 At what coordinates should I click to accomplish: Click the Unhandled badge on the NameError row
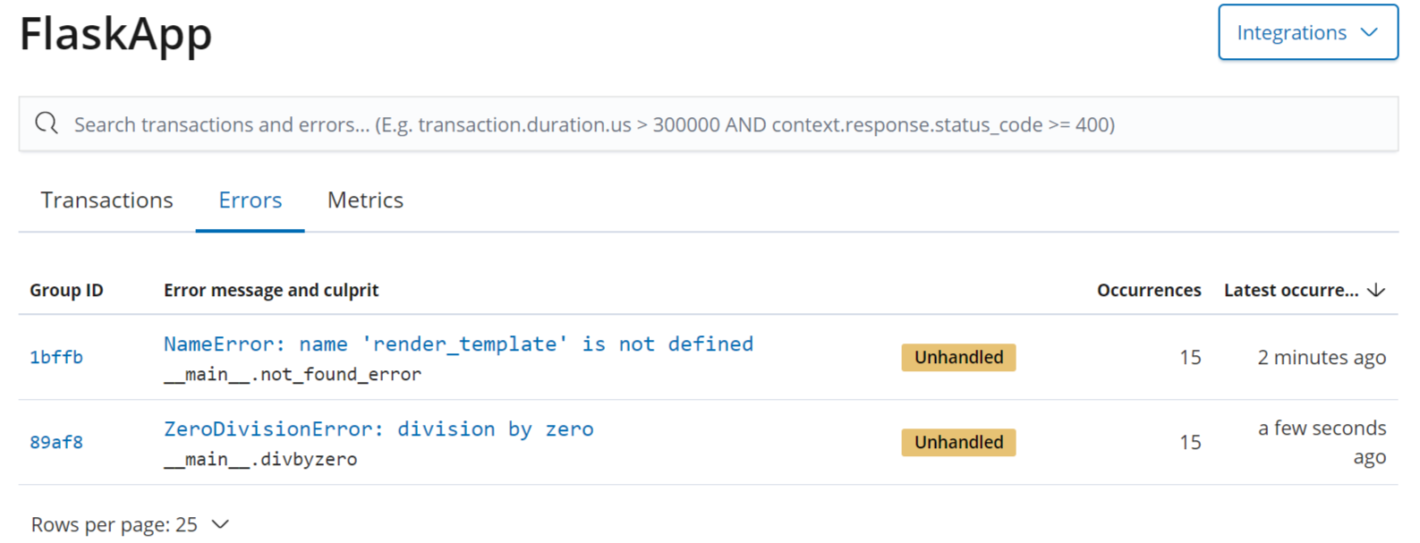tap(958, 357)
